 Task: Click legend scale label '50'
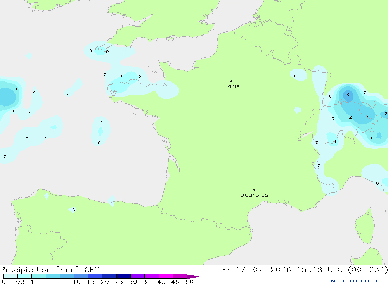[x=189, y=282]
